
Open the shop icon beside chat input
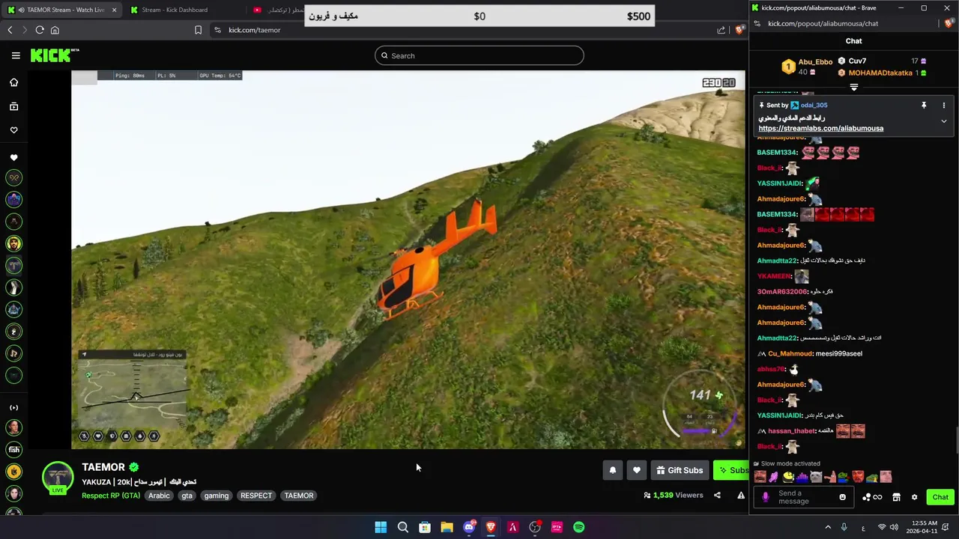click(896, 497)
